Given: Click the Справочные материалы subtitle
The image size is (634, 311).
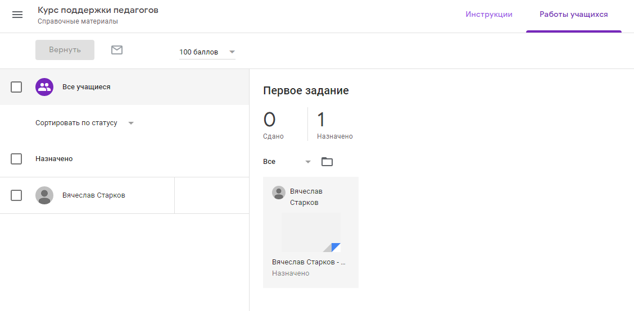Looking at the screenshot, I should click(78, 21).
